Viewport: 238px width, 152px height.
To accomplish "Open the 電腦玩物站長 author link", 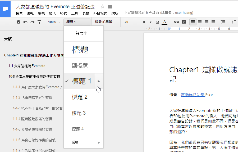I will (x=193, y=95).
